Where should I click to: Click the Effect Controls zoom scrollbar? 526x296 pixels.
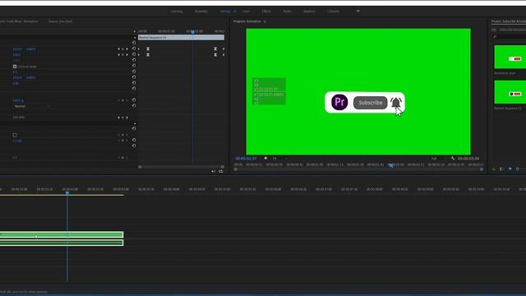tap(181, 167)
